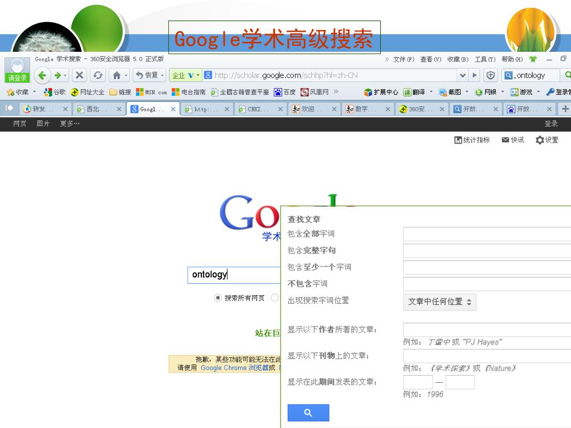Click the start year input field
Image resolution: width=571 pixels, height=428 pixels.
(418, 382)
